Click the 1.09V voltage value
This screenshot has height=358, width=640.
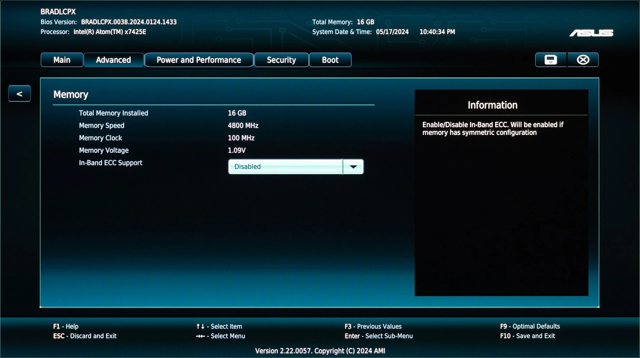pos(237,151)
